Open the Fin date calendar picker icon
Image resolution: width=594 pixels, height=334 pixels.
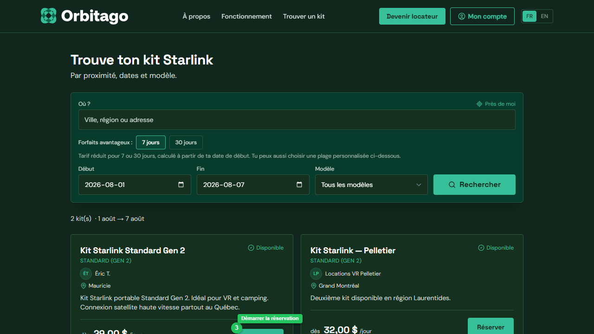click(299, 185)
